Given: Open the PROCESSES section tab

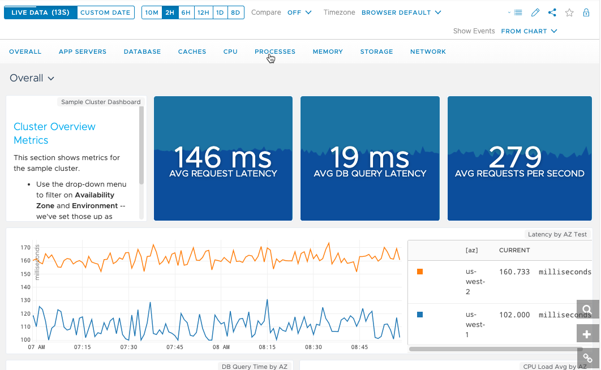Looking at the screenshot, I should pos(274,51).
